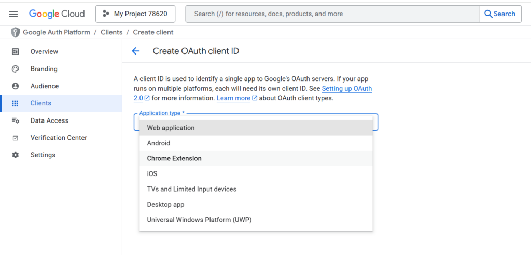The width and height of the screenshot is (531, 255).
Task: Click the Google Auth Platform shield icon
Action: (x=15, y=33)
